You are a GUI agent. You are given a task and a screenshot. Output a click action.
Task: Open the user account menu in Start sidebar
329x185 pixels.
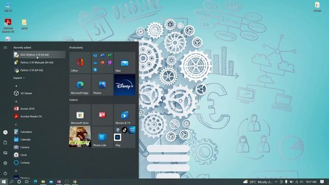pos(5,133)
